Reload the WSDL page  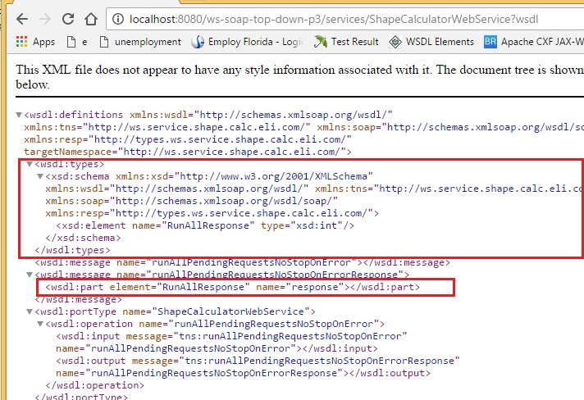pos(68,19)
